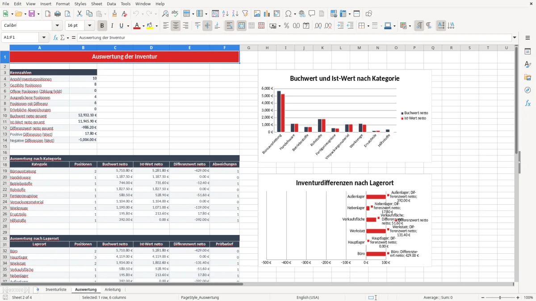
Task: Click the column G header
Action: point(248,48)
